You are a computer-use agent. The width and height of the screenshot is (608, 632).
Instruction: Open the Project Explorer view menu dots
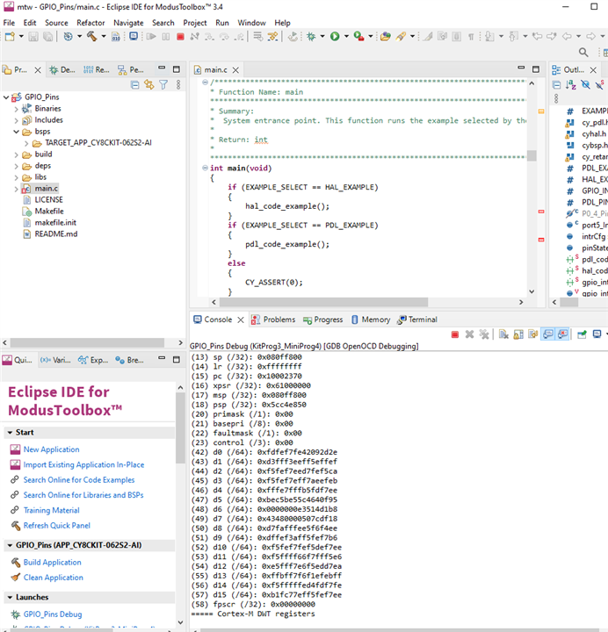pos(178,84)
